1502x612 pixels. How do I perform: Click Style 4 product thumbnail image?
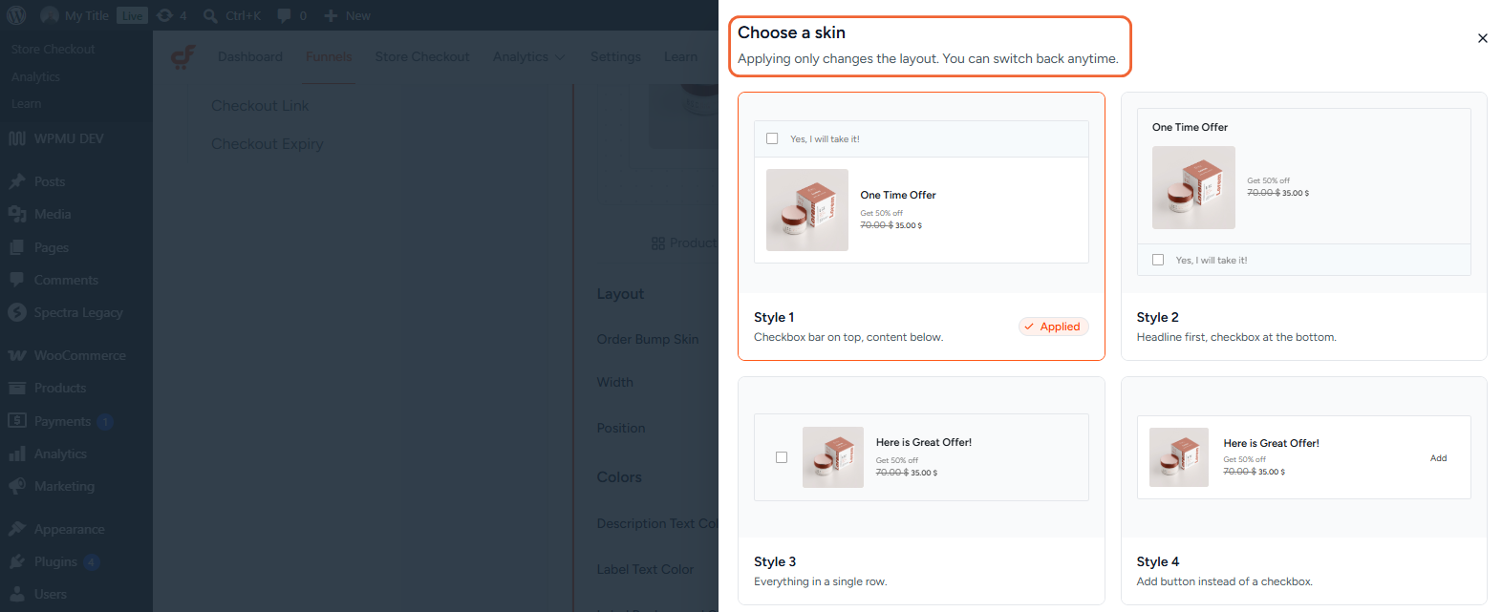tap(1179, 457)
